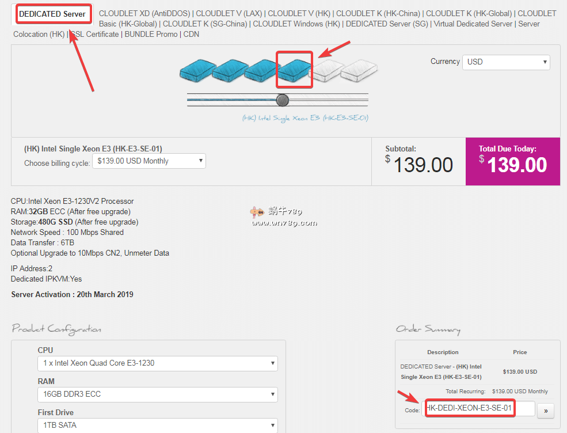Select the fifth greyed-out server icon
Image resolution: width=567 pixels, height=433 pixels.
point(326,70)
